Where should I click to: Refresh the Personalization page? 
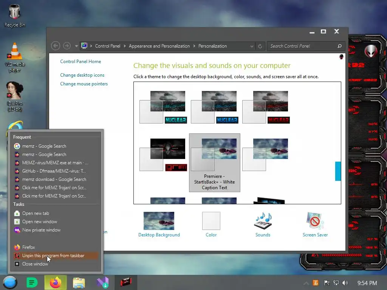click(260, 46)
